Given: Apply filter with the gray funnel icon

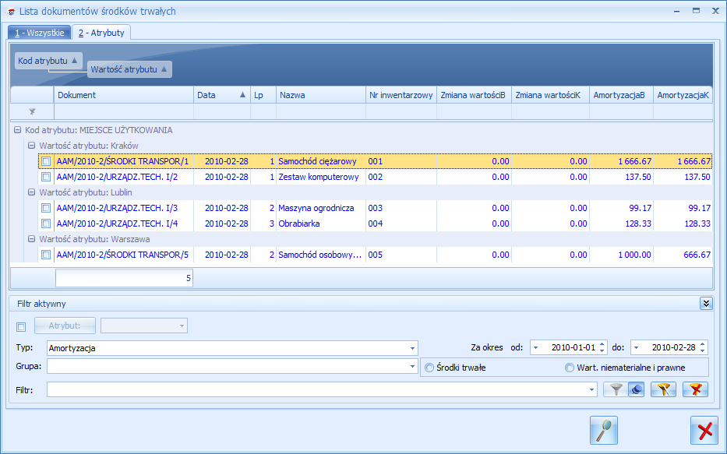Looking at the screenshot, I should (616, 389).
